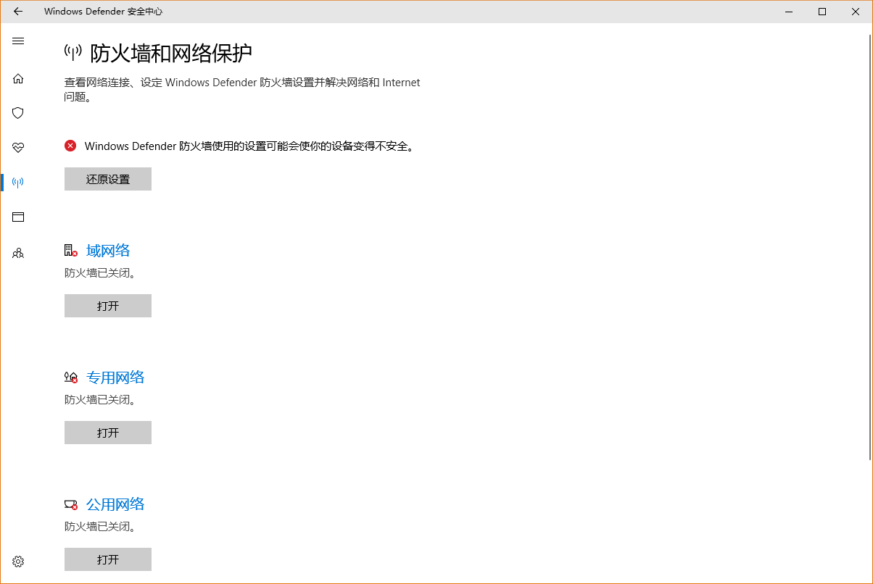
Task: Go to the Home sidebar icon
Action: (x=18, y=78)
